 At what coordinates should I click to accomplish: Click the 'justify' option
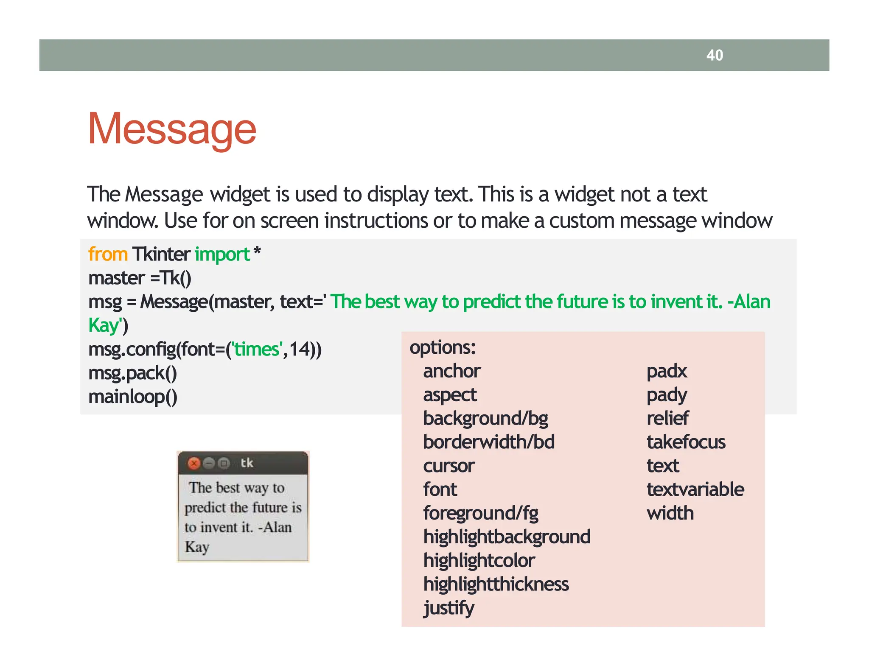pos(449,609)
